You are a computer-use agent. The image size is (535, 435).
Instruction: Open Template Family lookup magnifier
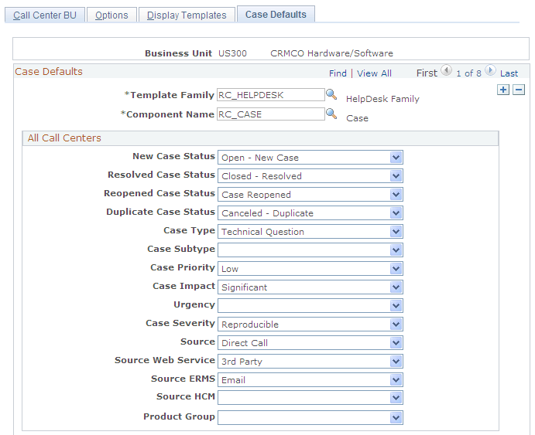[331, 94]
